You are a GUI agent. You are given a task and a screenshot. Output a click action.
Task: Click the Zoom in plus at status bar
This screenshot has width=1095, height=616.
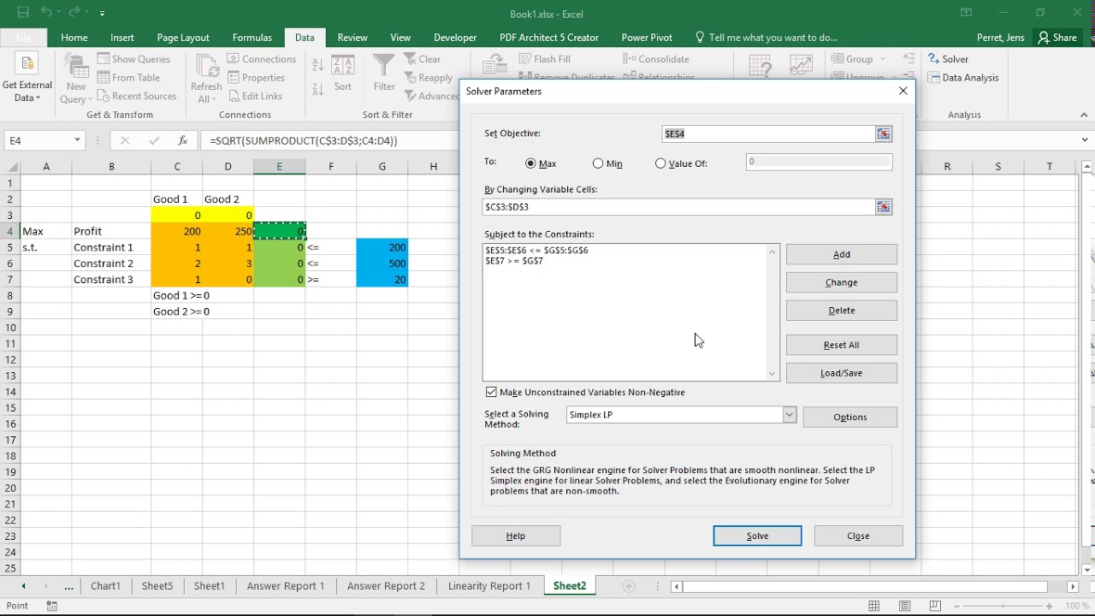point(1051,606)
